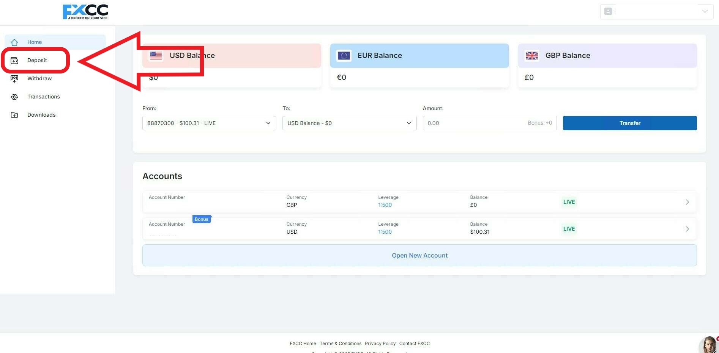Screen dimensions: 719x353
Task: Focus the Amount input field
Action: [490, 123]
